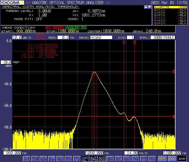Edit the AVG count field
Screen dimensions: 189x162
click(x=130, y=38)
